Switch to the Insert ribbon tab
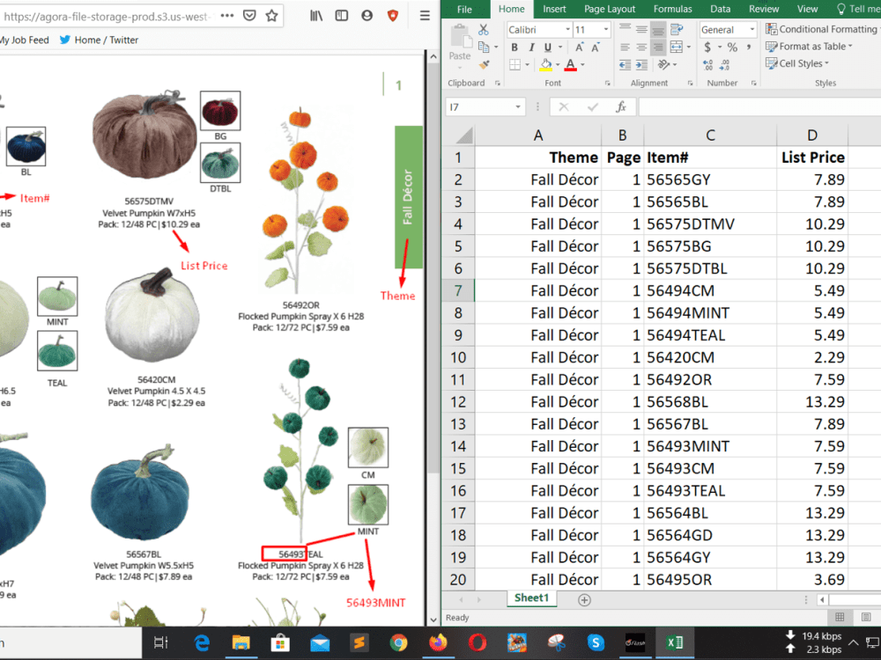Image resolution: width=881 pixels, height=660 pixels. (x=554, y=9)
